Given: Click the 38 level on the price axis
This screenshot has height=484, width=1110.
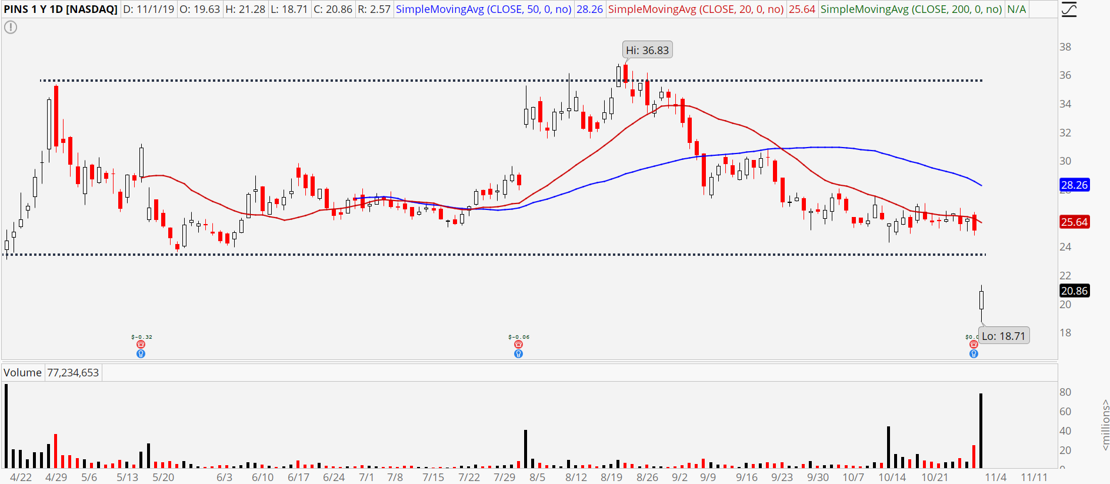Looking at the screenshot, I should 1065,46.
